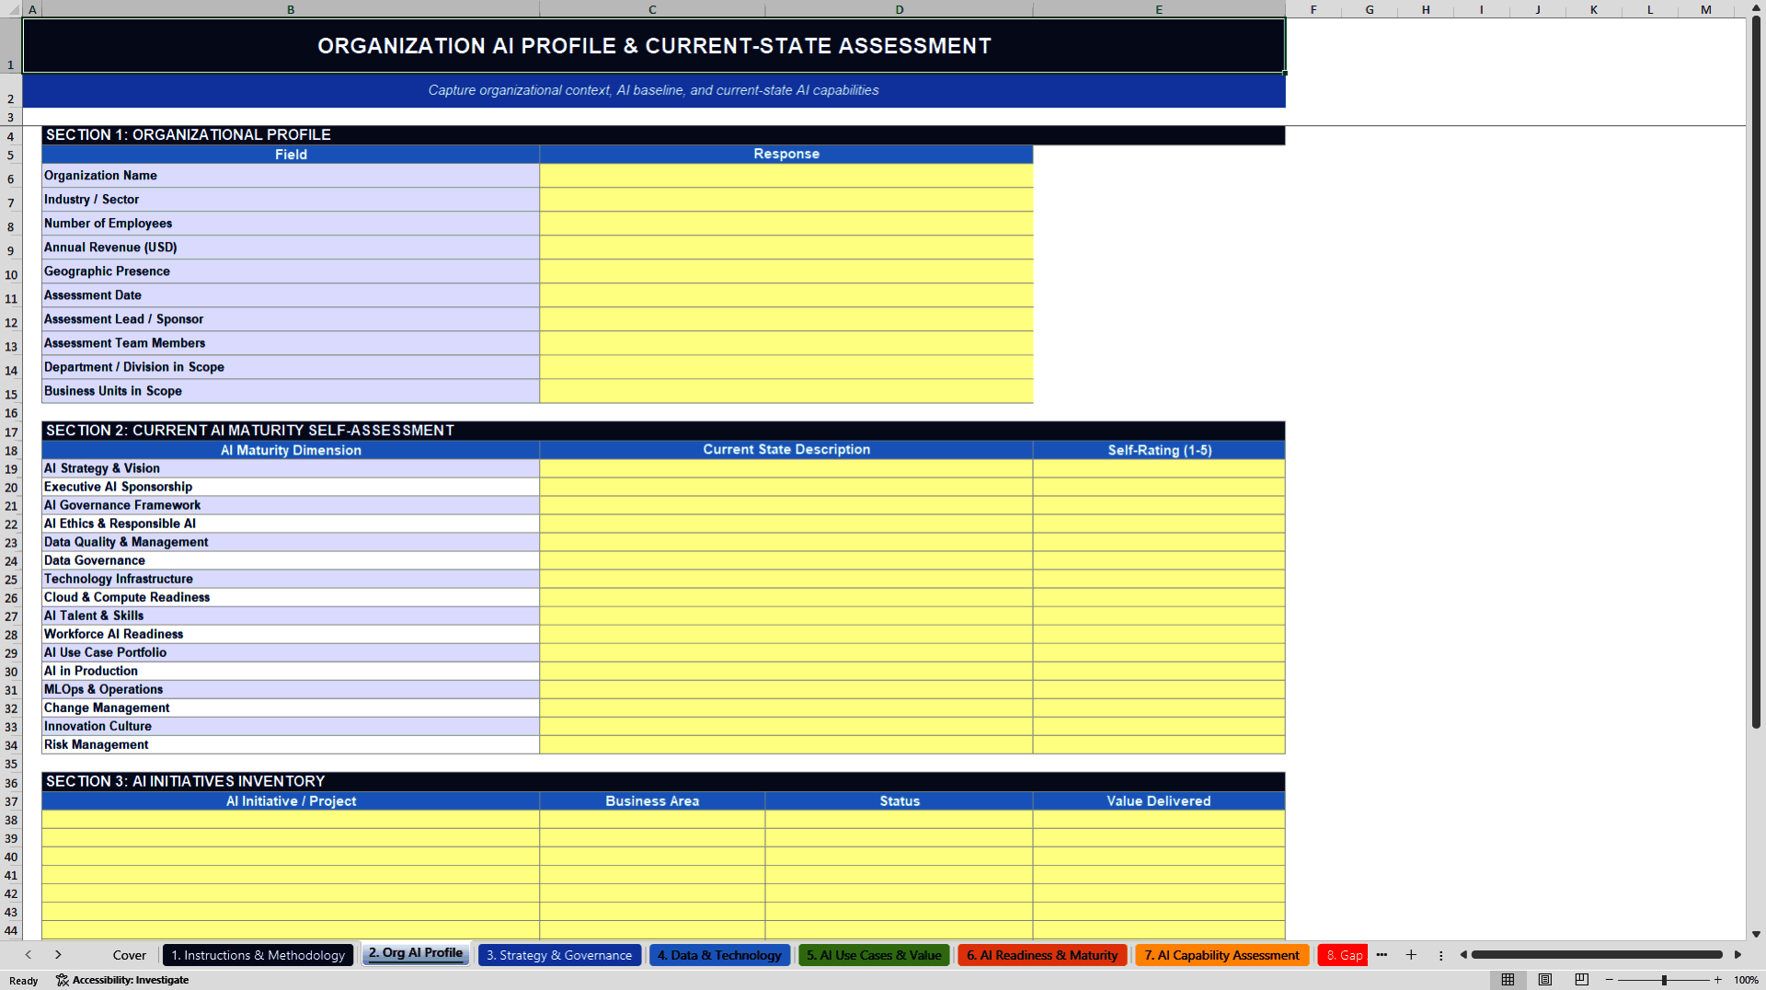This screenshot has height=990, width=1766.
Task: Select column C header
Action: point(652,9)
